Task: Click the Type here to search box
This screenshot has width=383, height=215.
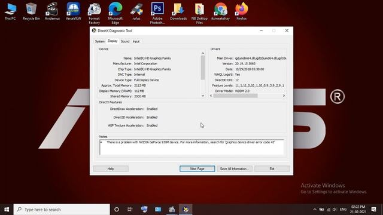Action: tap(62, 210)
